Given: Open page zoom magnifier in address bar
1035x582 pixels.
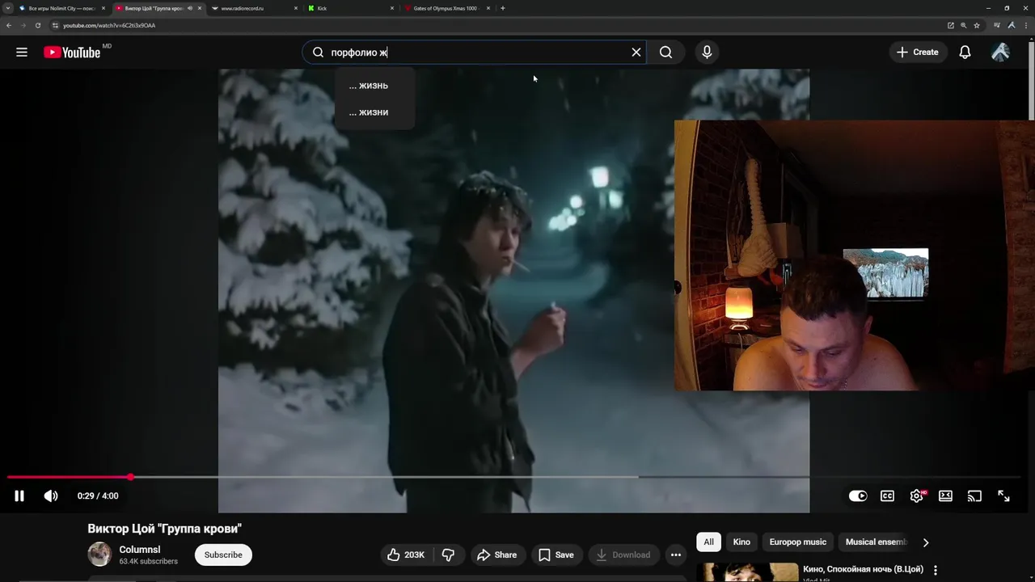Looking at the screenshot, I should click(x=964, y=25).
